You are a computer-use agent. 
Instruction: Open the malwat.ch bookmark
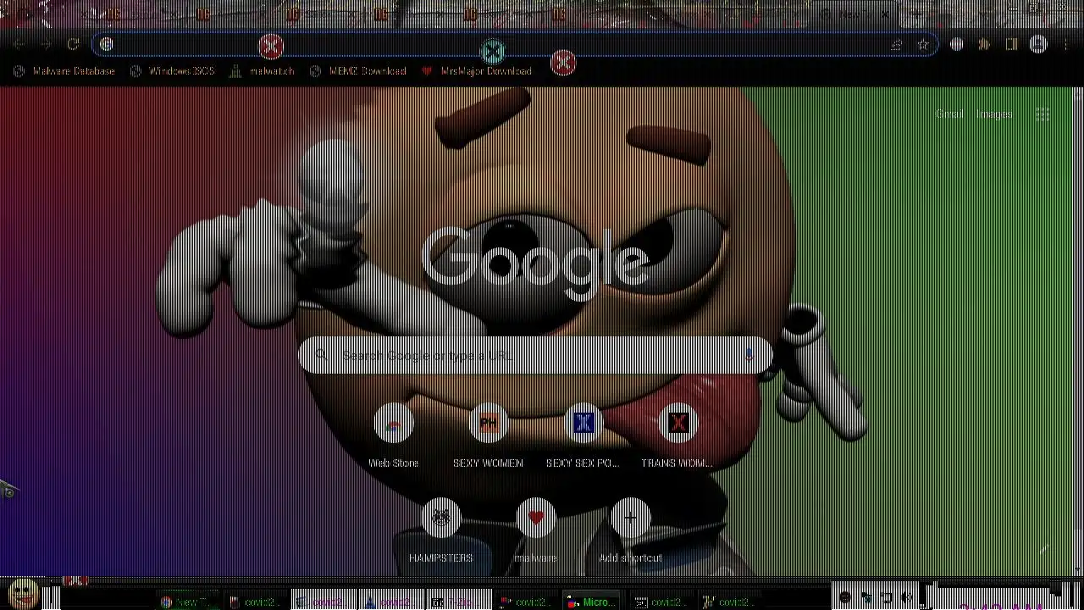[262, 71]
